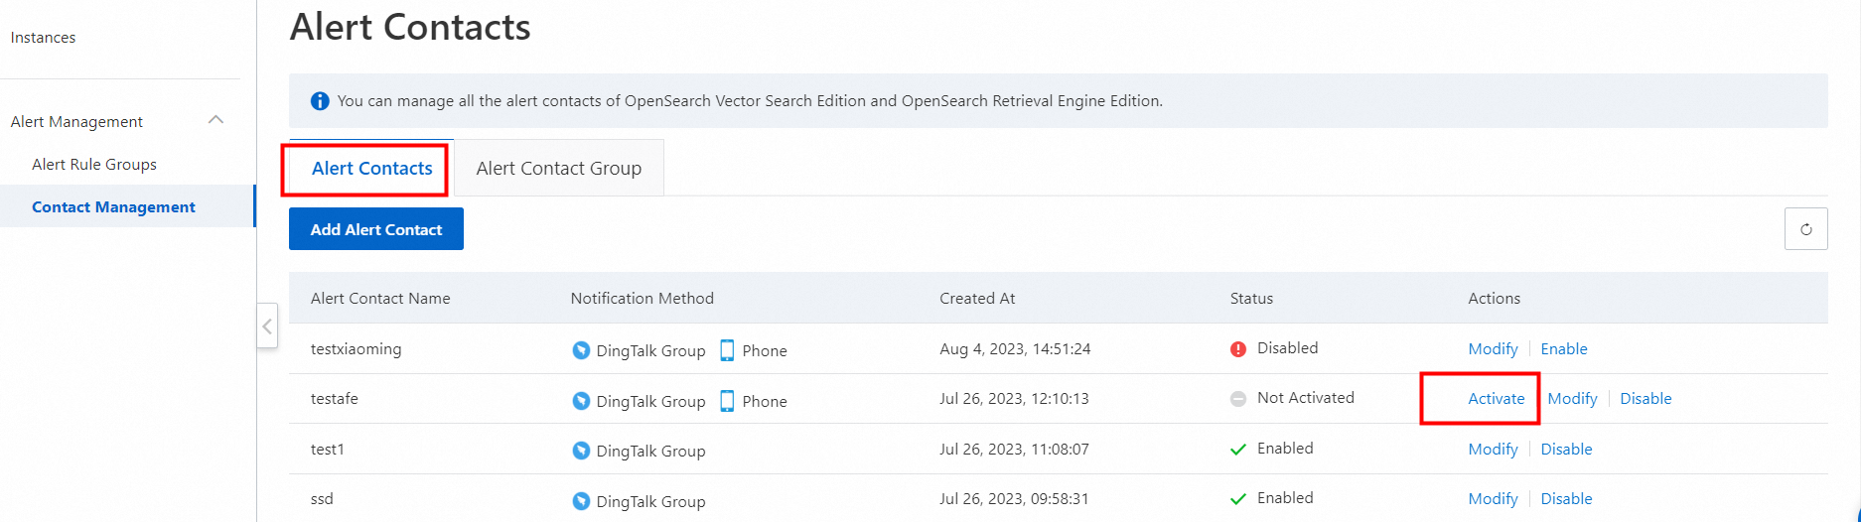1861x522 pixels.
Task: Click the Not Activated status text
Action: pos(1306,398)
